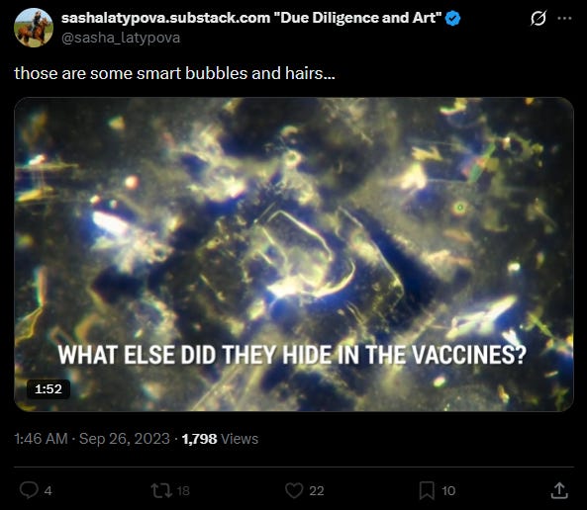587x510 pixels.
Task: Click the 1:52 video duration badge
Action: pos(49,389)
